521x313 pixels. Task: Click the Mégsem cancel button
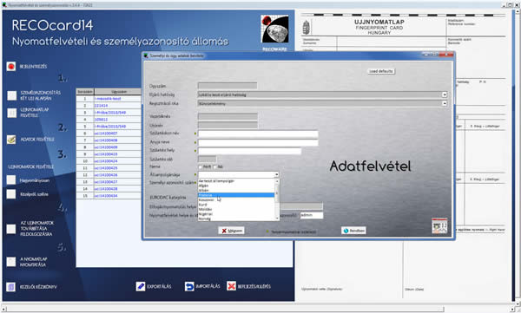232,231
